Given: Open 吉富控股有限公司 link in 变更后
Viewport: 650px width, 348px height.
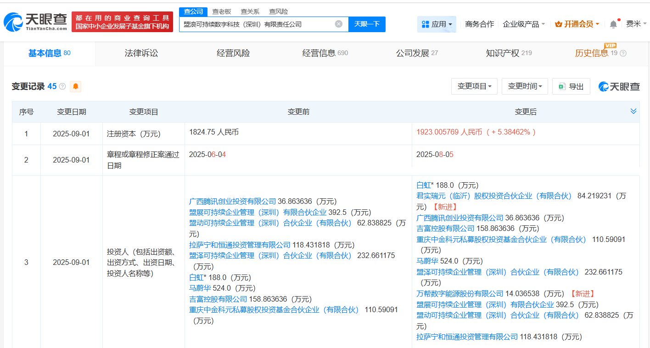Looking at the screenshot, I should pos(445,229).
